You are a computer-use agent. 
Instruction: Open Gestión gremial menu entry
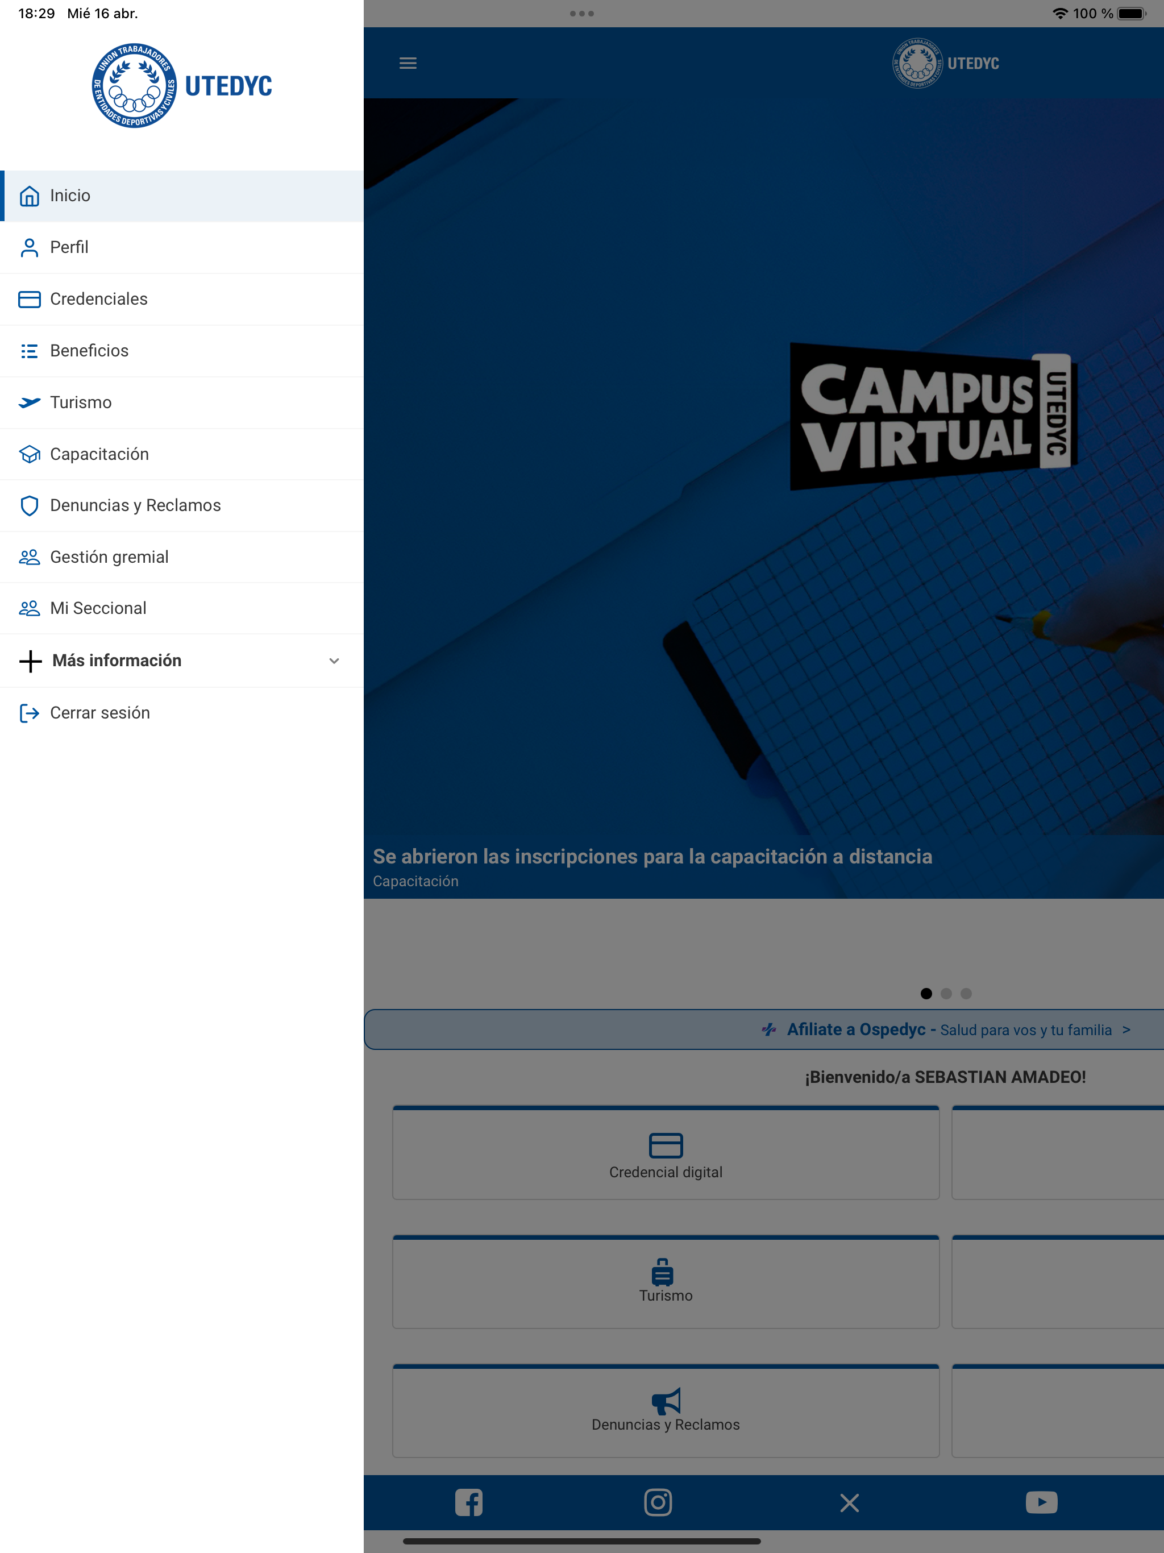[182, 558]
